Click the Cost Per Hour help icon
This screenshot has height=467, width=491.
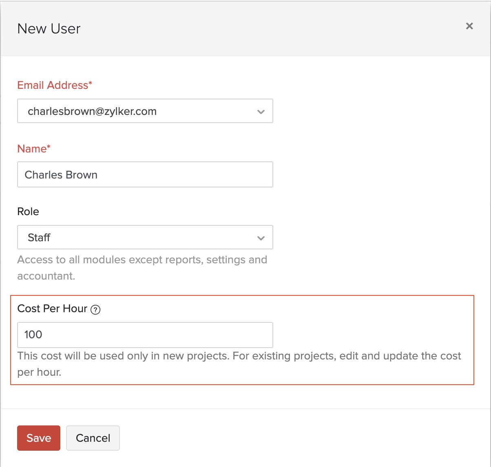[95, 310]
